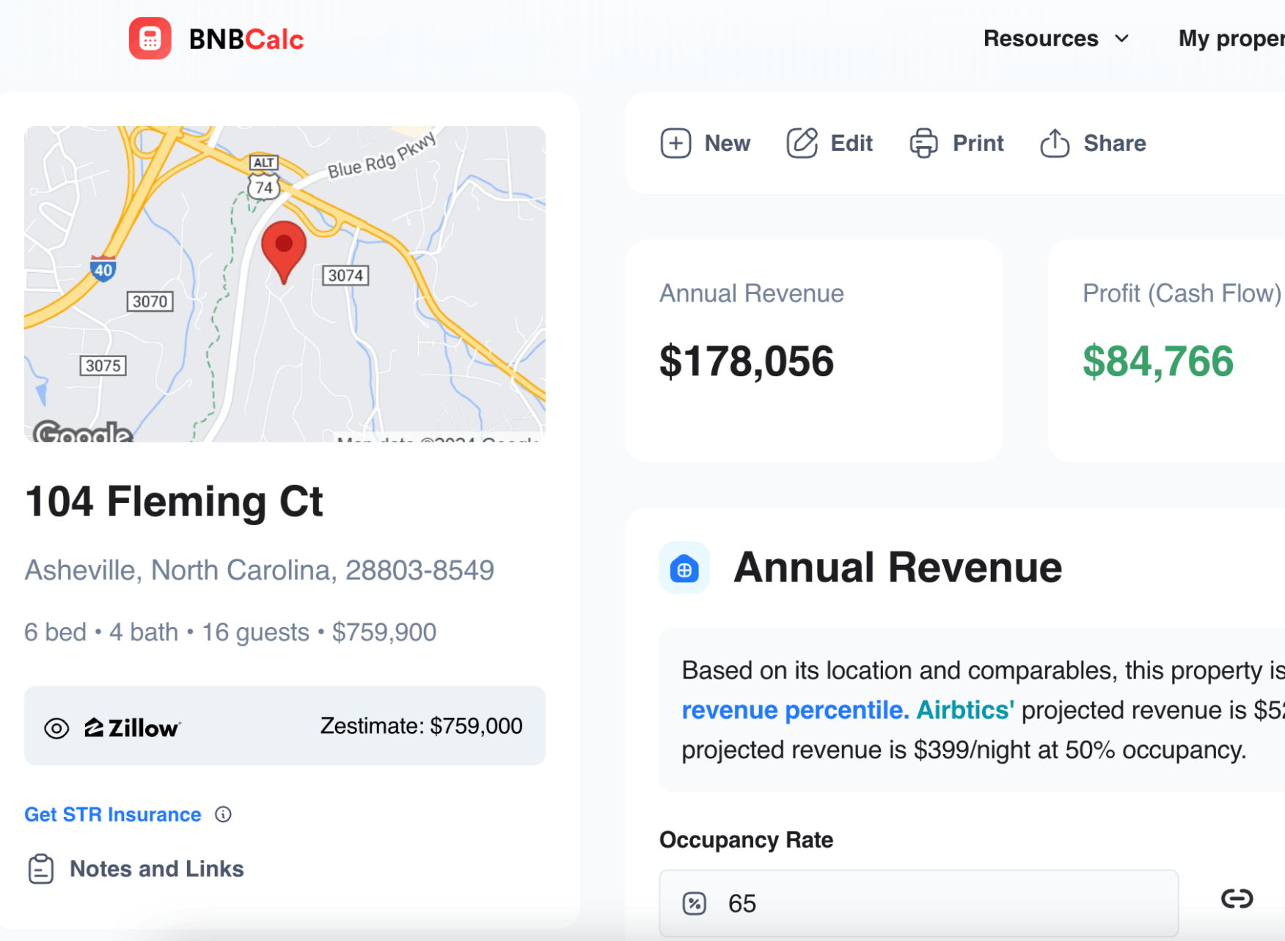The image size is (1285, 941).
Task: Select the Annual Revenue $178,056 summary card
Action: 813,351
